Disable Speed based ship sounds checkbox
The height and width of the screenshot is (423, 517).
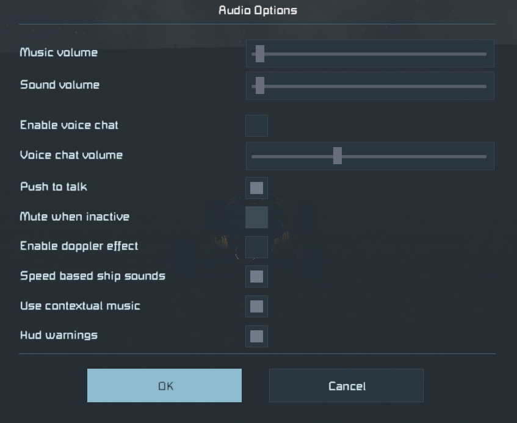click(x=256, y=277)
